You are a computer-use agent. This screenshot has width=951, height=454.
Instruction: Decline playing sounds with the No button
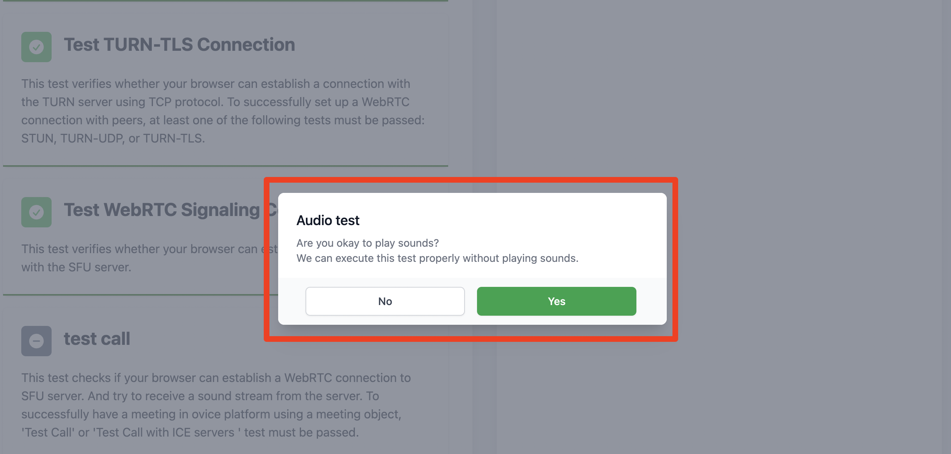(x=385, y=301)
